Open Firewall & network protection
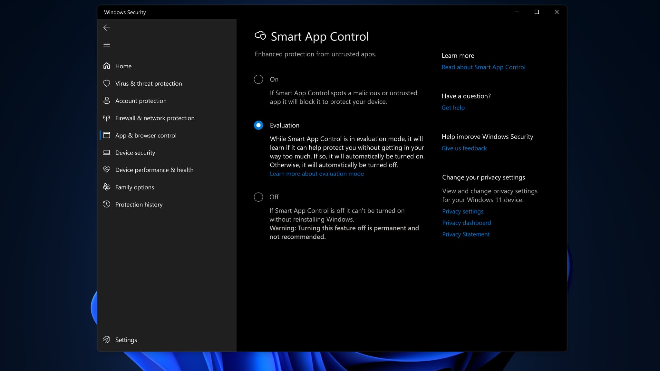The width and height of the screenshot is (660, 371). [x=155, y=118]
